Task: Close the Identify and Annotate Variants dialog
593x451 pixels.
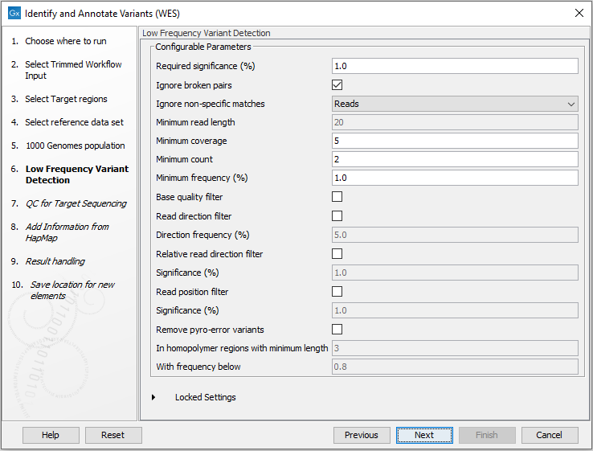Action: click(579, 13)
